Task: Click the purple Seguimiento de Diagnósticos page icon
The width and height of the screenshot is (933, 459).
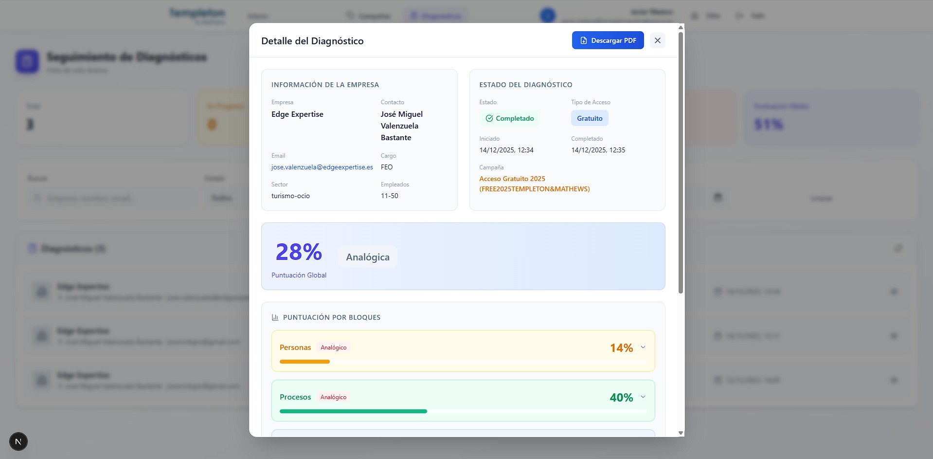Action: coord(27,61)
